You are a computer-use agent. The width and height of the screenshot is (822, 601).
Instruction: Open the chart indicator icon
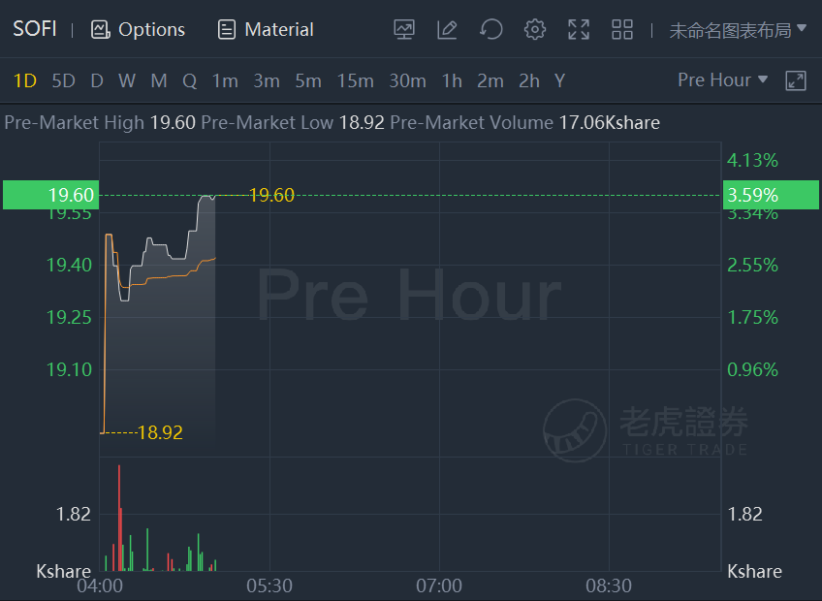pyautogui.click(x=403, y=29)
